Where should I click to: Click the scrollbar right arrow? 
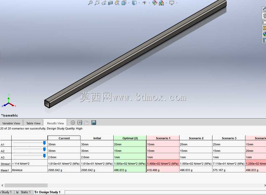tap(264, 185)
